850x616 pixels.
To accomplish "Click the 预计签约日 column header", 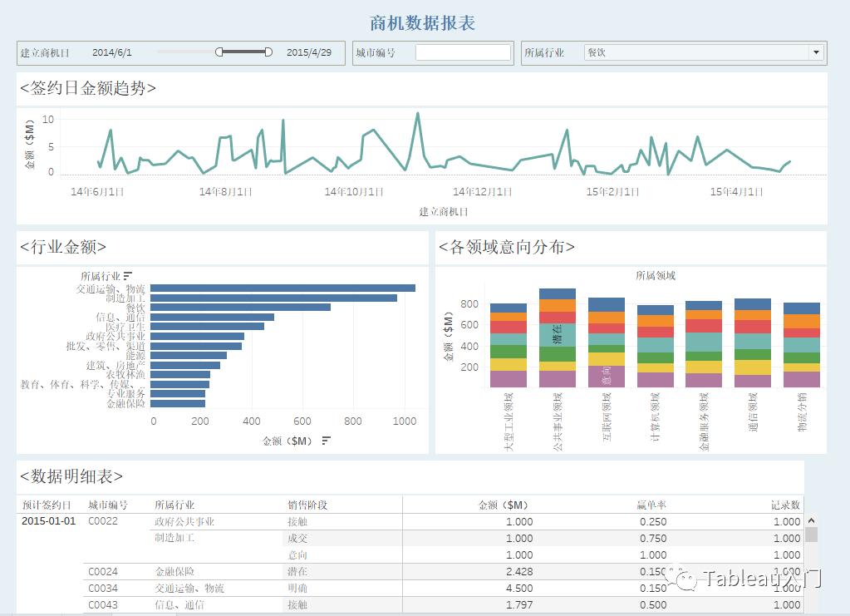I will pyautogui.click(x=47, y=505).
